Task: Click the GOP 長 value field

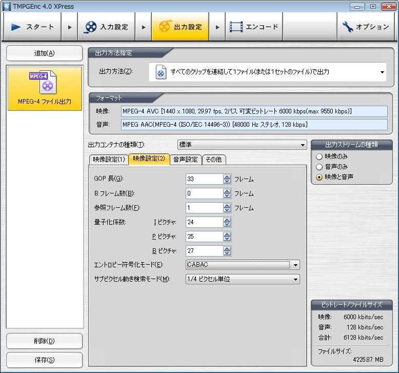Action: point(204,179)
